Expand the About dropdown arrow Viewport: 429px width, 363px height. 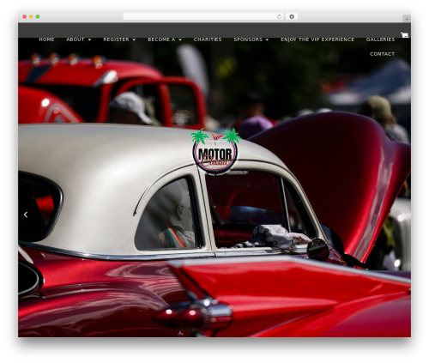click(89, 39)
